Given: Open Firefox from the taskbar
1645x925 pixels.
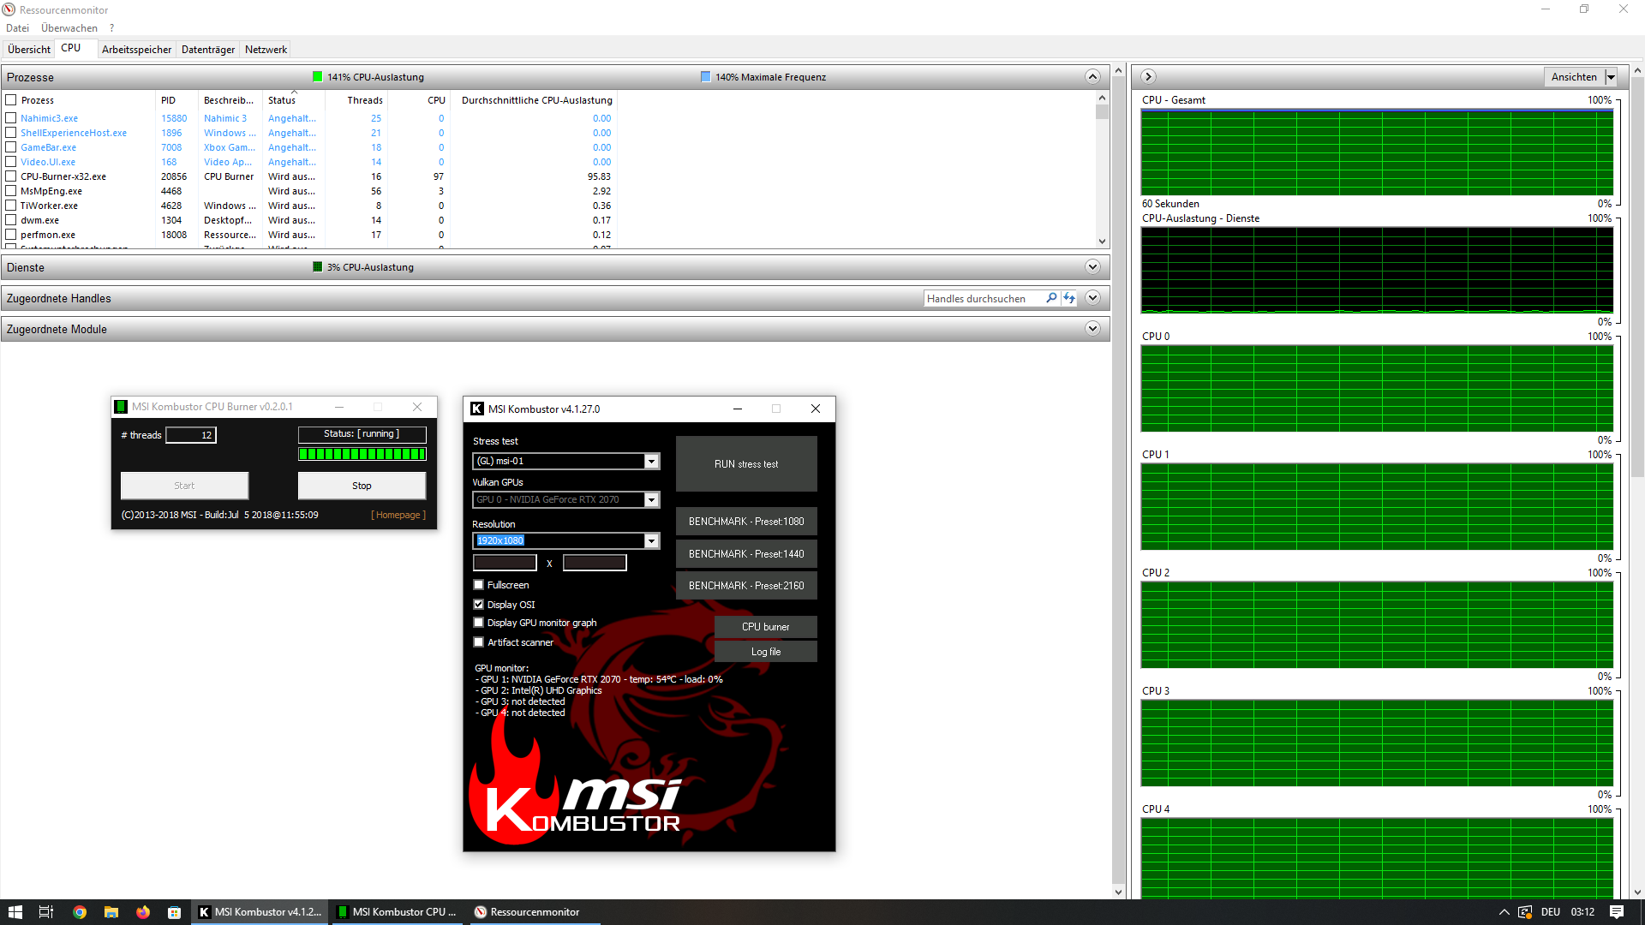Looking at the screenshot, I should (142, 912).
